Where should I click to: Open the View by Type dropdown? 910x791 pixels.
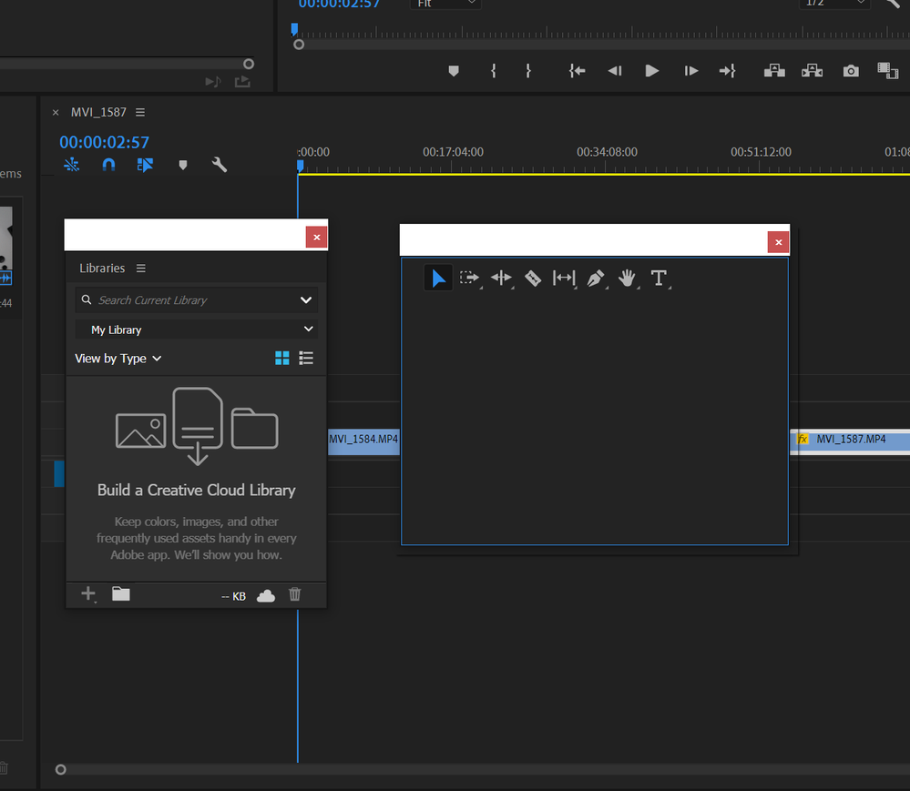click(x=118, y=358)
